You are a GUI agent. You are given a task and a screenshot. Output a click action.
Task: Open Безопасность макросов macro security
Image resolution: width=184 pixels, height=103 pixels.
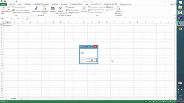click(21, 13)
